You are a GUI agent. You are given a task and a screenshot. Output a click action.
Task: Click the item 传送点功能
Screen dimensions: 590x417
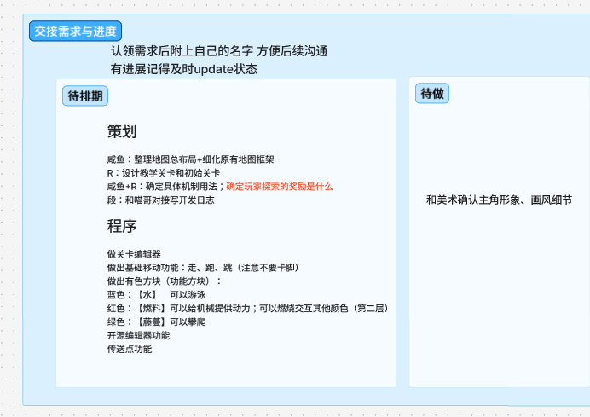pyautogui.click(x=130, y=350)
